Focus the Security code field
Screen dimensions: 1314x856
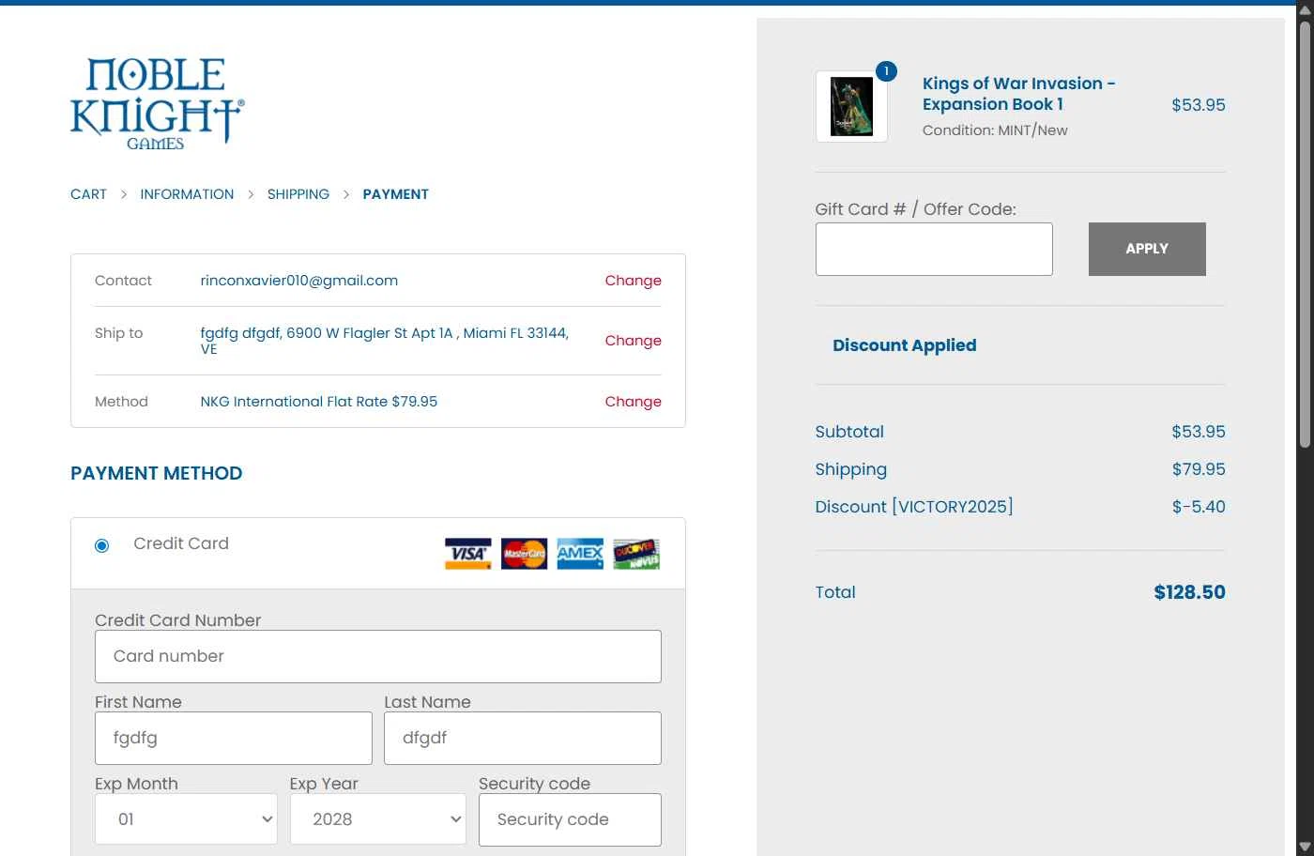[570, 819]
